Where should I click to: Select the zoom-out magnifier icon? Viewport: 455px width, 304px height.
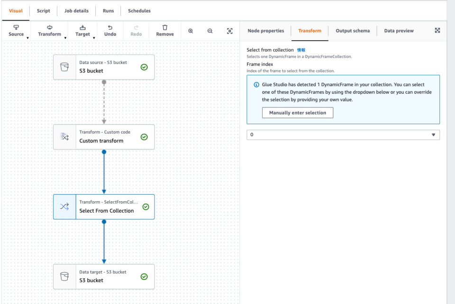[x=210, y=30]
